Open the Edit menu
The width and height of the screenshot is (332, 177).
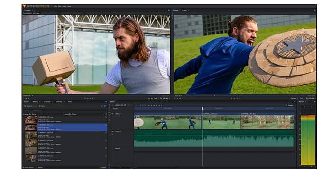click(x=60, y=6)
